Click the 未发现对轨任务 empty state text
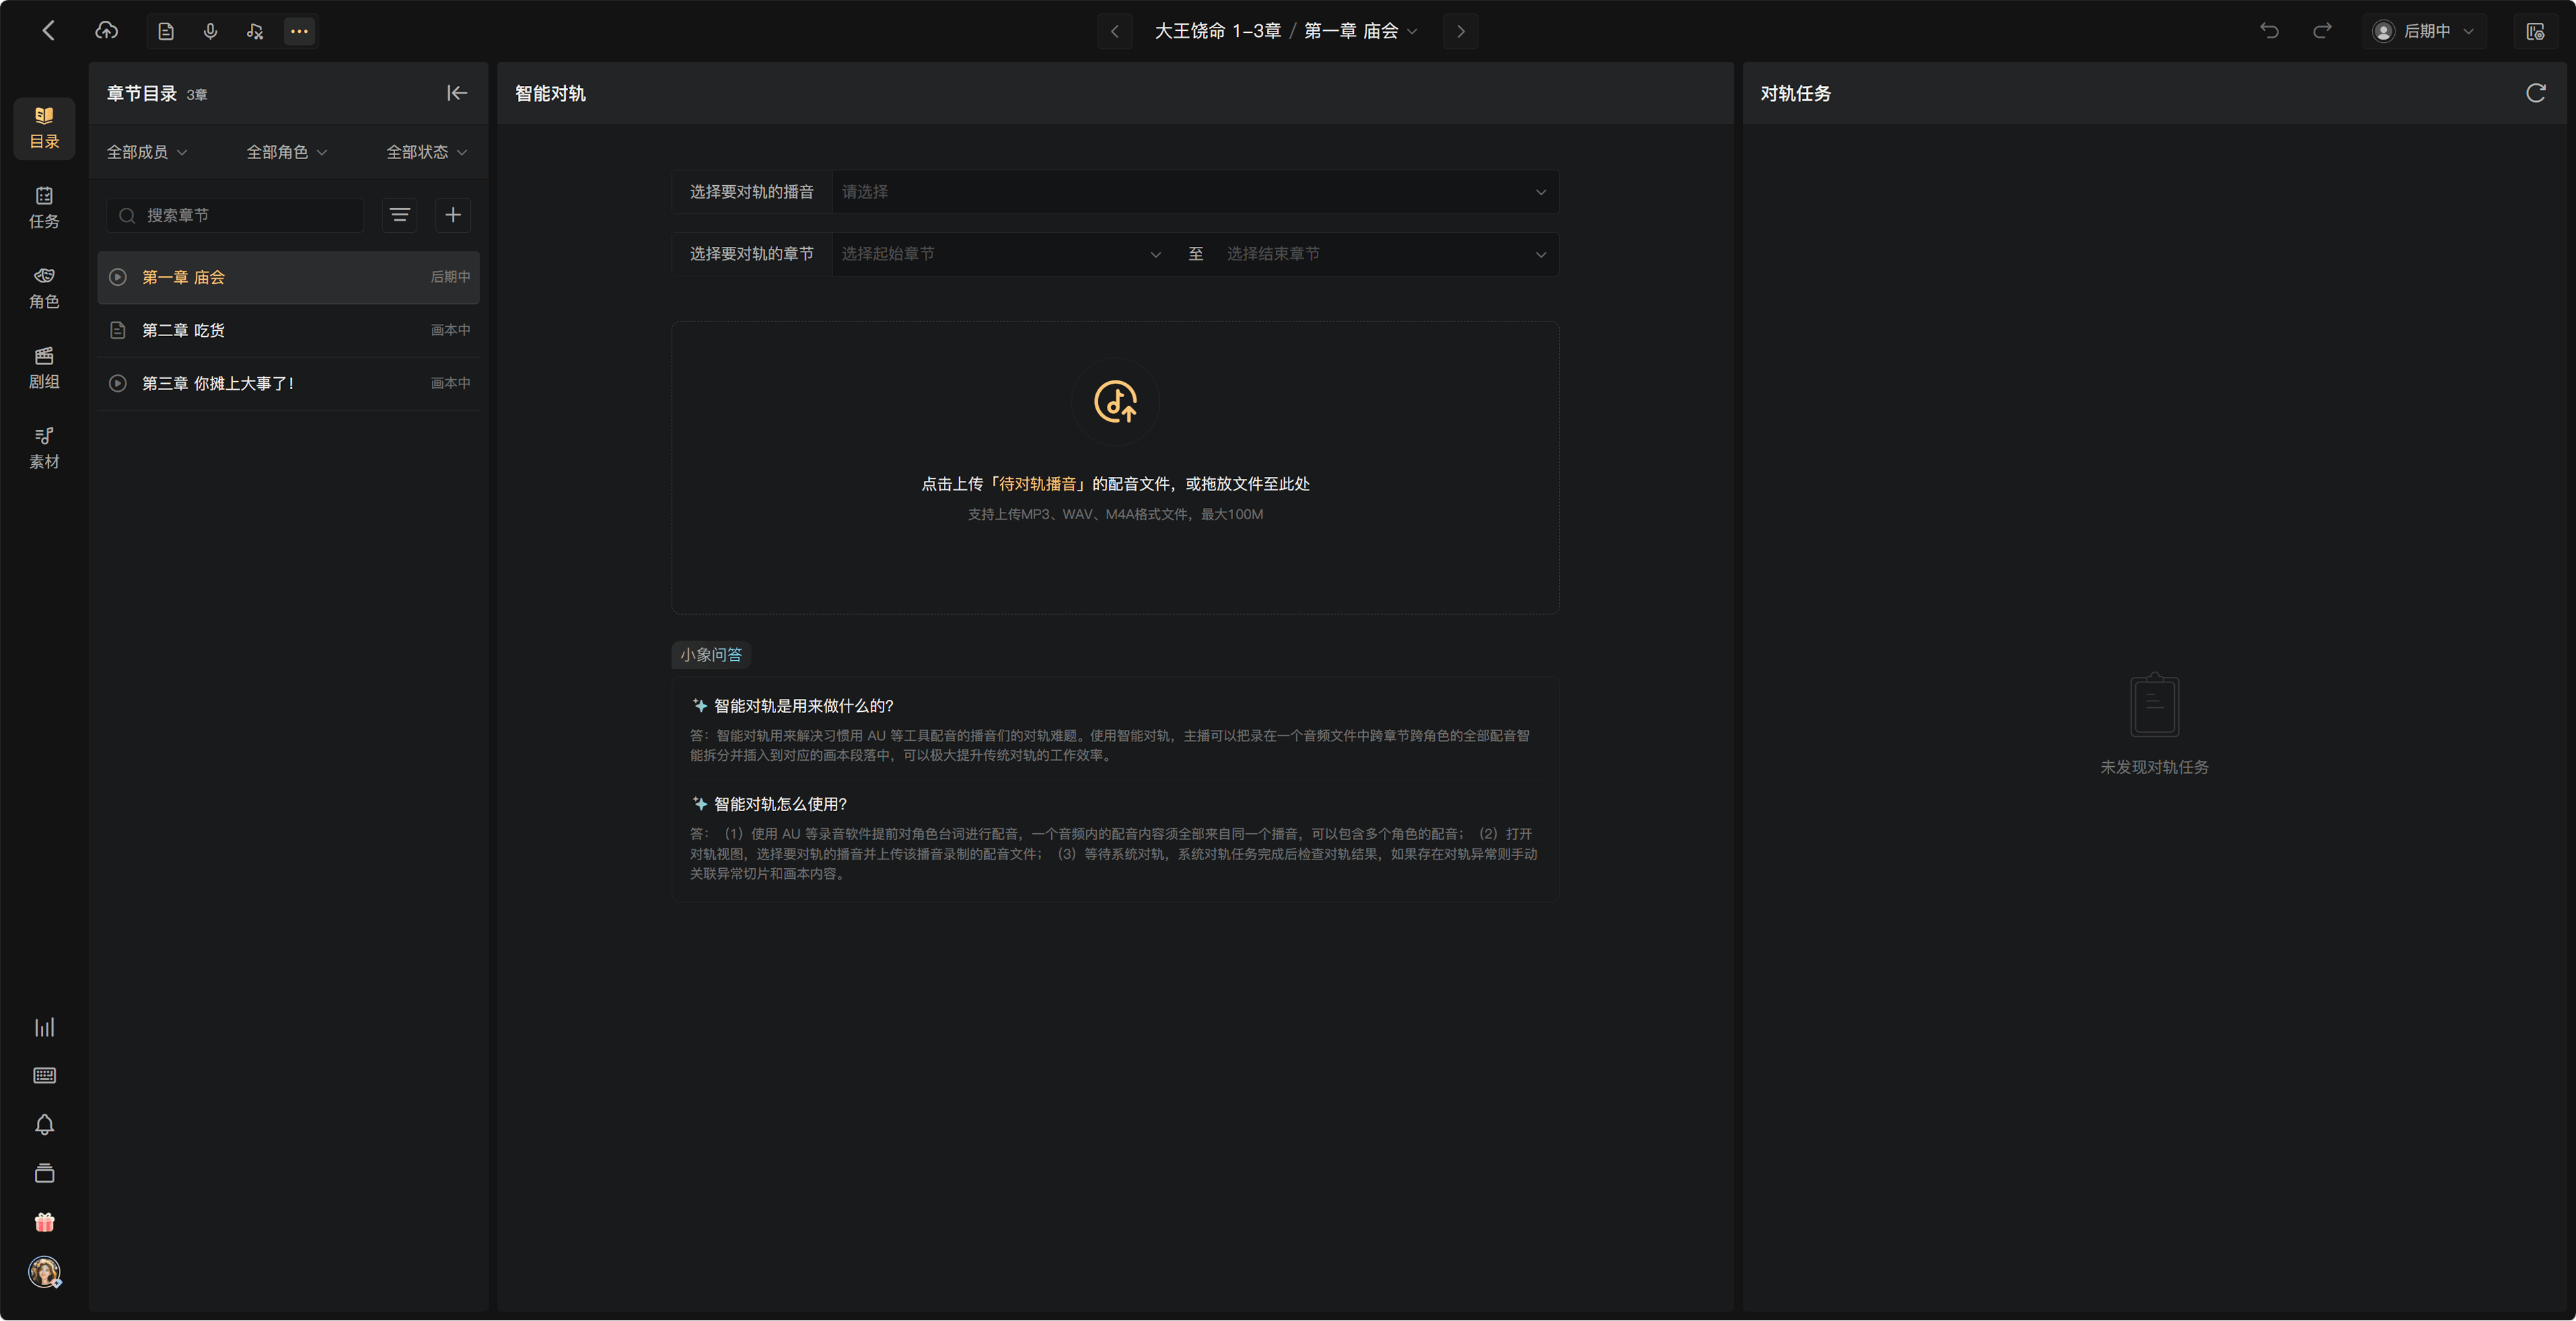 (x=2154, y=767)
